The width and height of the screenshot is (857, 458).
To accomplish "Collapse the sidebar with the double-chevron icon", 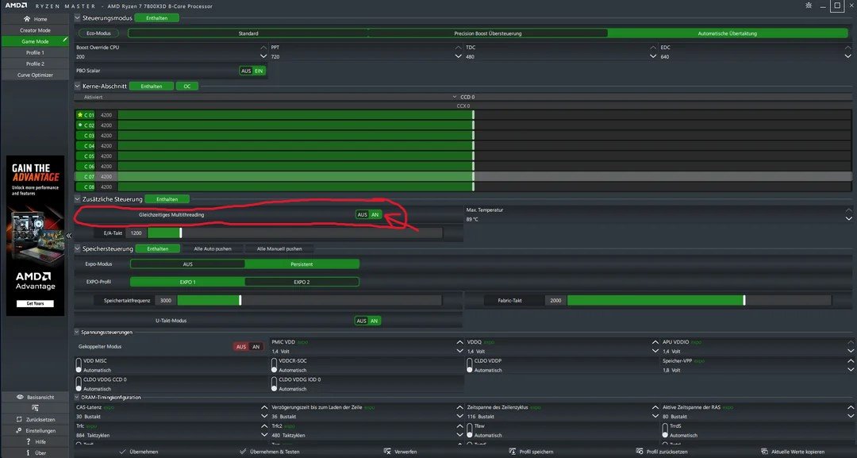I will [x=69, y=236].
